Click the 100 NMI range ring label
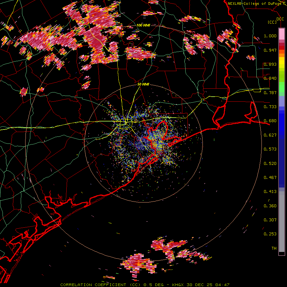The height and width of the screenshot is (287, 287). coord(143,25)
